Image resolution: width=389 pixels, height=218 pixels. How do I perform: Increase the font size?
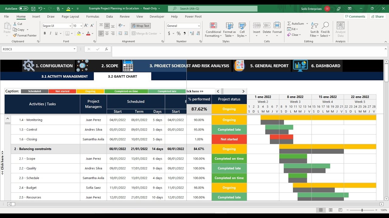coord(86,26)
